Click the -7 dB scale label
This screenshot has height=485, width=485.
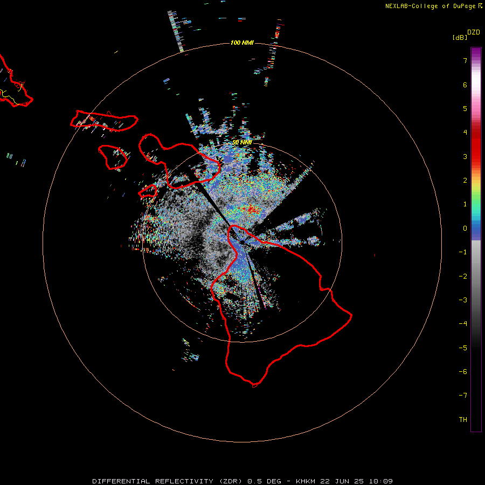coord(463,396)
